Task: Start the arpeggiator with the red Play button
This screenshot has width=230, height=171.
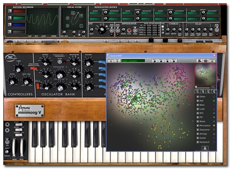Action: (129, 30)
